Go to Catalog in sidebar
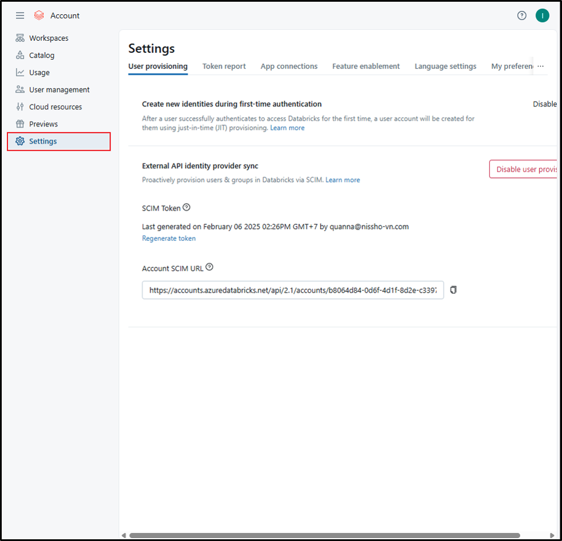Viewport: 562px width, 541px height. 42,56
